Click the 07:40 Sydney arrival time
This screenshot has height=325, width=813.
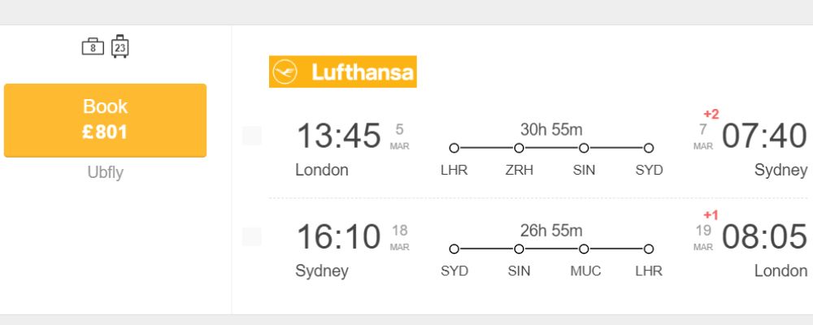click(x=764, y=136)
